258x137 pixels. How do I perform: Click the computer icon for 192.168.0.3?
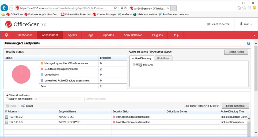(6, 122)
